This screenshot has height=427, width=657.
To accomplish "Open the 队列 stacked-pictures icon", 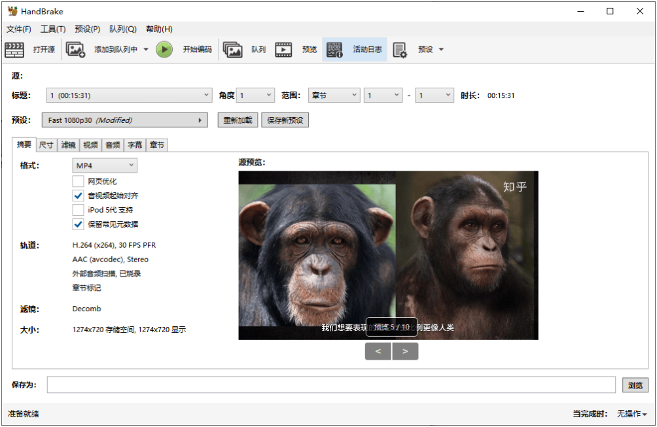I will pos(232,50).
